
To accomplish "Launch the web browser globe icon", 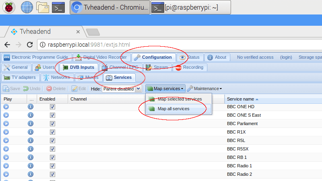I will (27, 7).
